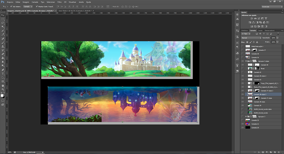Open the Camada auto-select dropdown
Screen dimensions: 284x154
(x=28, y=7)
